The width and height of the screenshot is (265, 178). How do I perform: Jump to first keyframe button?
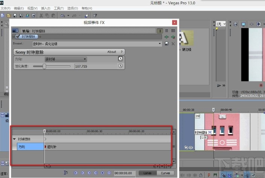pos(76,173)
